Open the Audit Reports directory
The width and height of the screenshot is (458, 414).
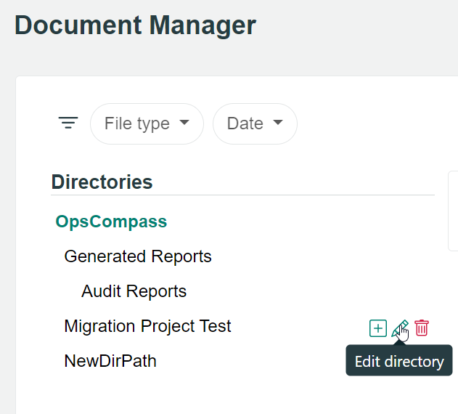134,291
